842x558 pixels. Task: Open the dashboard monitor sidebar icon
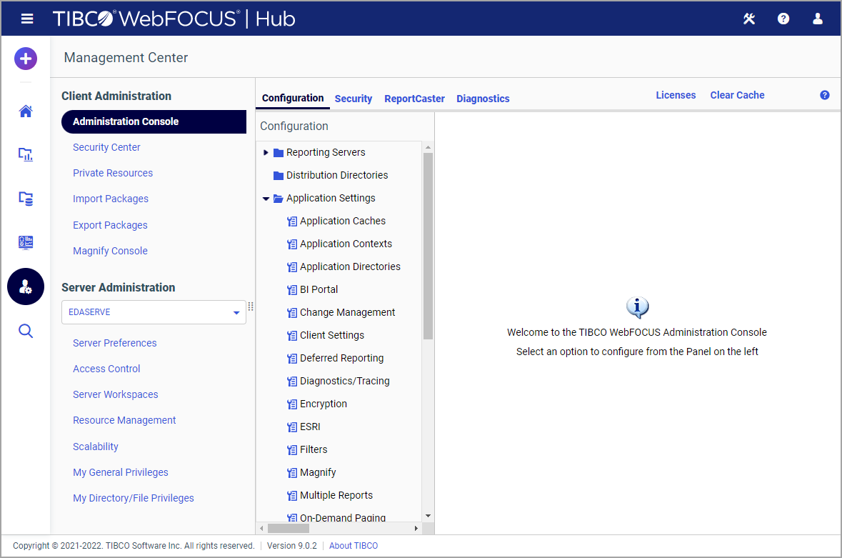tap(26, 242)
